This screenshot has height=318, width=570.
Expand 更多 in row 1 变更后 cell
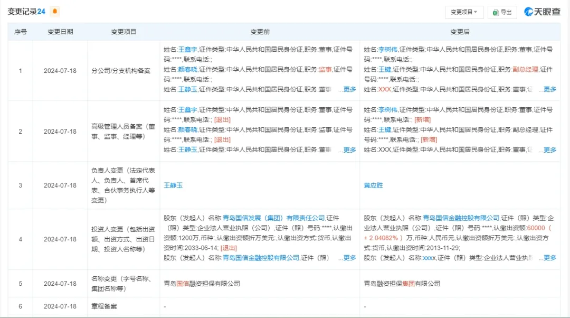point(549,89)
